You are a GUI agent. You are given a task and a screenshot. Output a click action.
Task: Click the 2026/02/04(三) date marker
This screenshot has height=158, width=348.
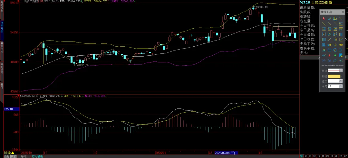(226, 153)
